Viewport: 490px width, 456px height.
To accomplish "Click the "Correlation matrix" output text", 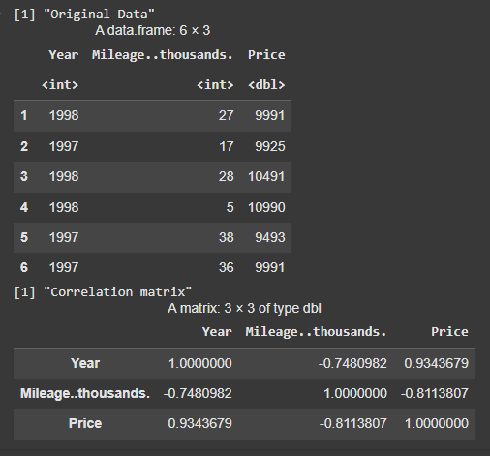I will 117,292.
